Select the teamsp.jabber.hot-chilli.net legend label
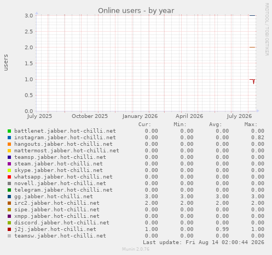The width and height of the screenshot is (272, 255). (x=60, y=157)
